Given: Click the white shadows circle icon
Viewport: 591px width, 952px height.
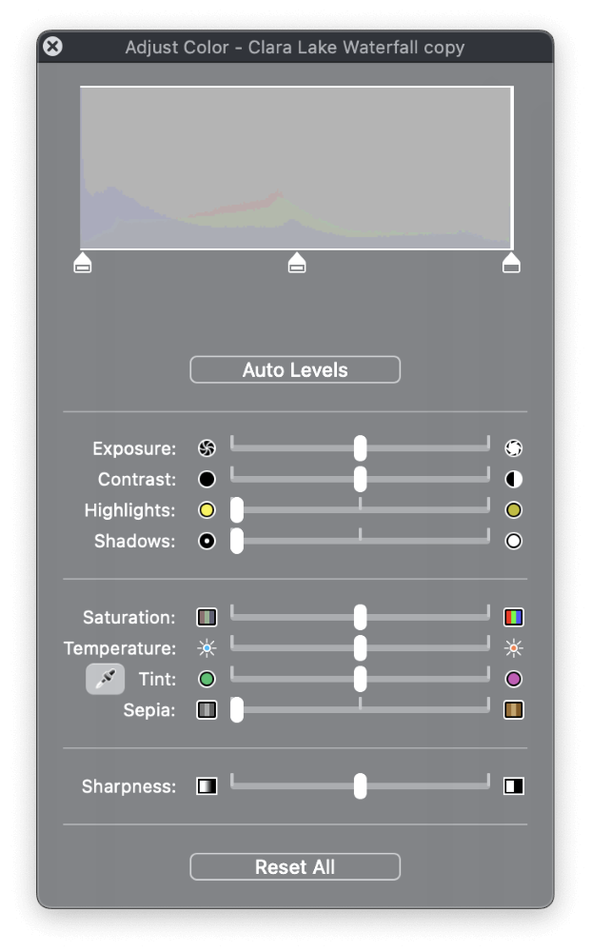Looking at the screenshot, I should pyautogui.click(x=513, y=541).
